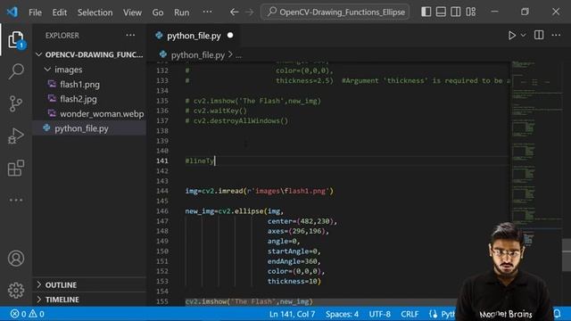Go forward using the right arrow
571x321 pixels.
pos(250,12)
